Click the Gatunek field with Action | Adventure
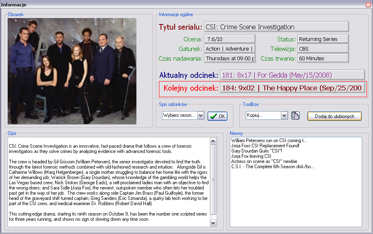The image size is (373, 234). click(x=230, y=49)
